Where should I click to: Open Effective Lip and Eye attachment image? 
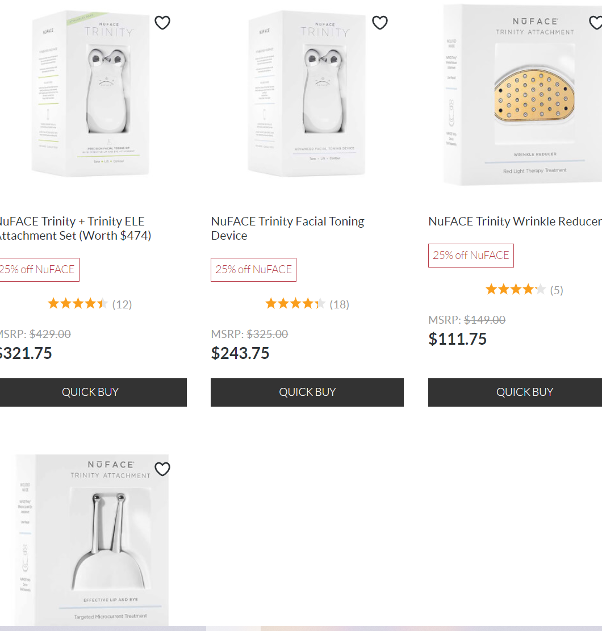[x=91, y=540]
